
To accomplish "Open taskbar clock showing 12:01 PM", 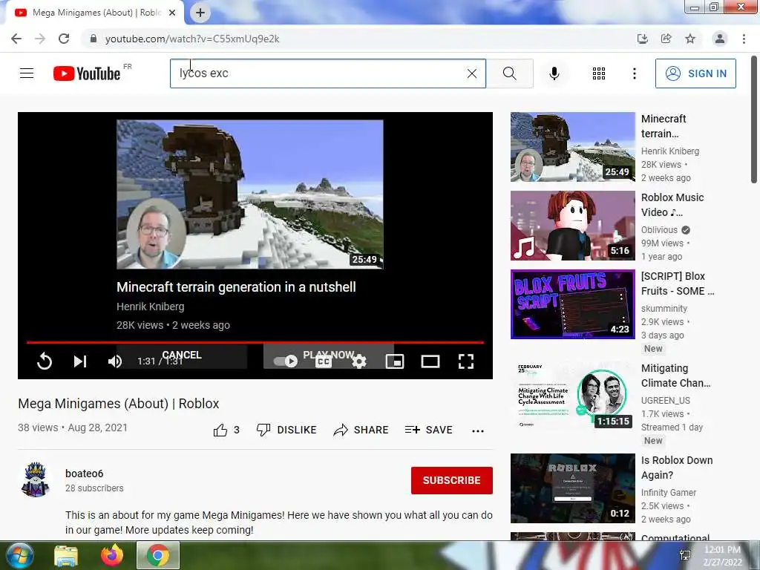I will click(722, 556).
